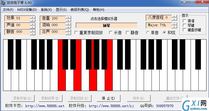Image resolution: width=209 pixels, height=111 pixels.
Task: Click the 悠悠电子琴 app icon in title bar
Action: (3, 3)
